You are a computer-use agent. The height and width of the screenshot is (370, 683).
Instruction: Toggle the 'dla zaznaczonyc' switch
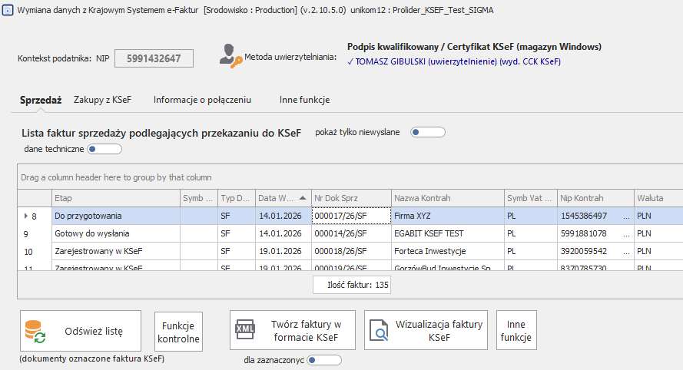(x=324, y=359)
